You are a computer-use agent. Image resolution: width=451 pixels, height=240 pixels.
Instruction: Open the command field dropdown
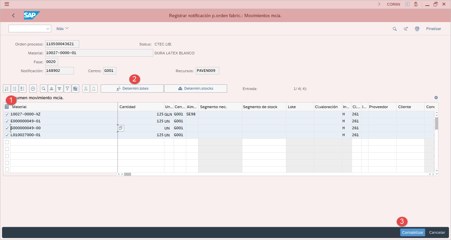(48, 29)
